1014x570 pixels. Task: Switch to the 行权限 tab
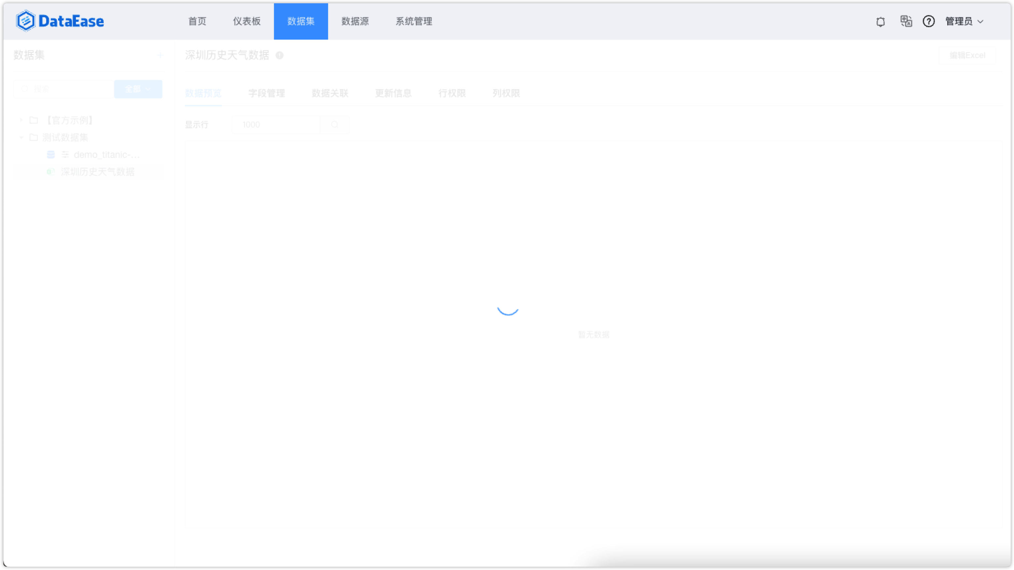452,93
